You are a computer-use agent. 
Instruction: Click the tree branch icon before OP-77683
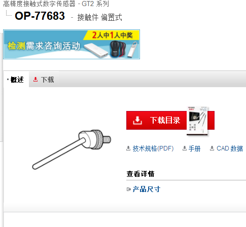(x=9, y=13)
